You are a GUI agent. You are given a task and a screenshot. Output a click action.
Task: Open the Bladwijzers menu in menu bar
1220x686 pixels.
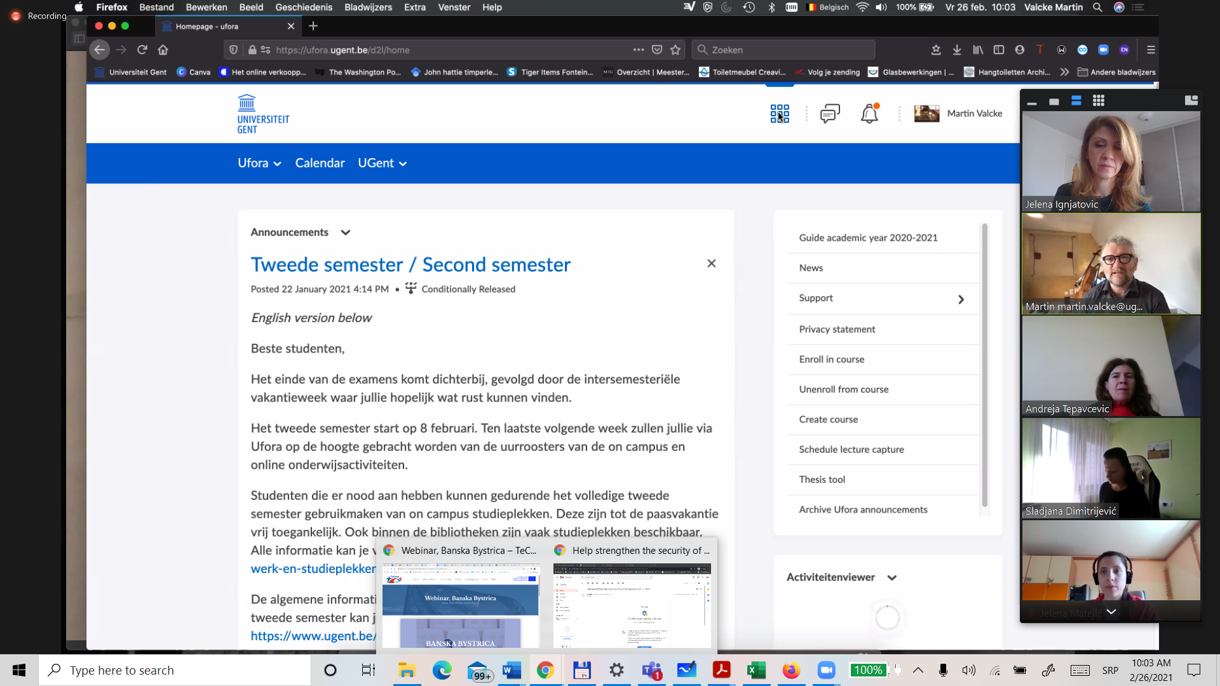368,7
